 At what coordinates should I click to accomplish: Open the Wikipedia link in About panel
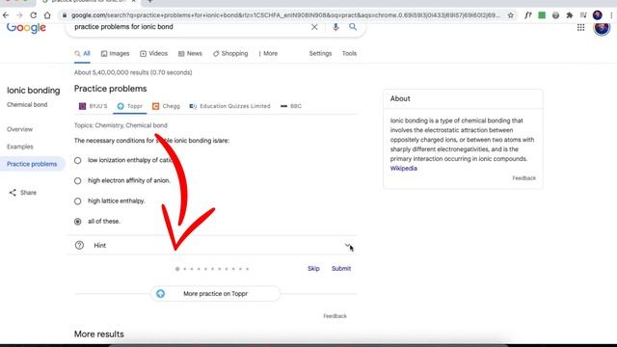(404, 169)
